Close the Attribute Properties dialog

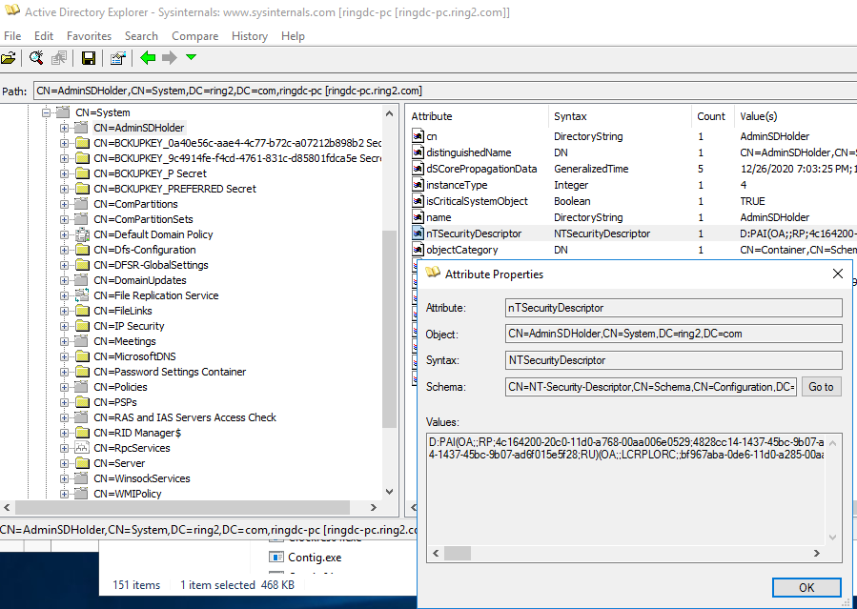[x=838, y=274]
